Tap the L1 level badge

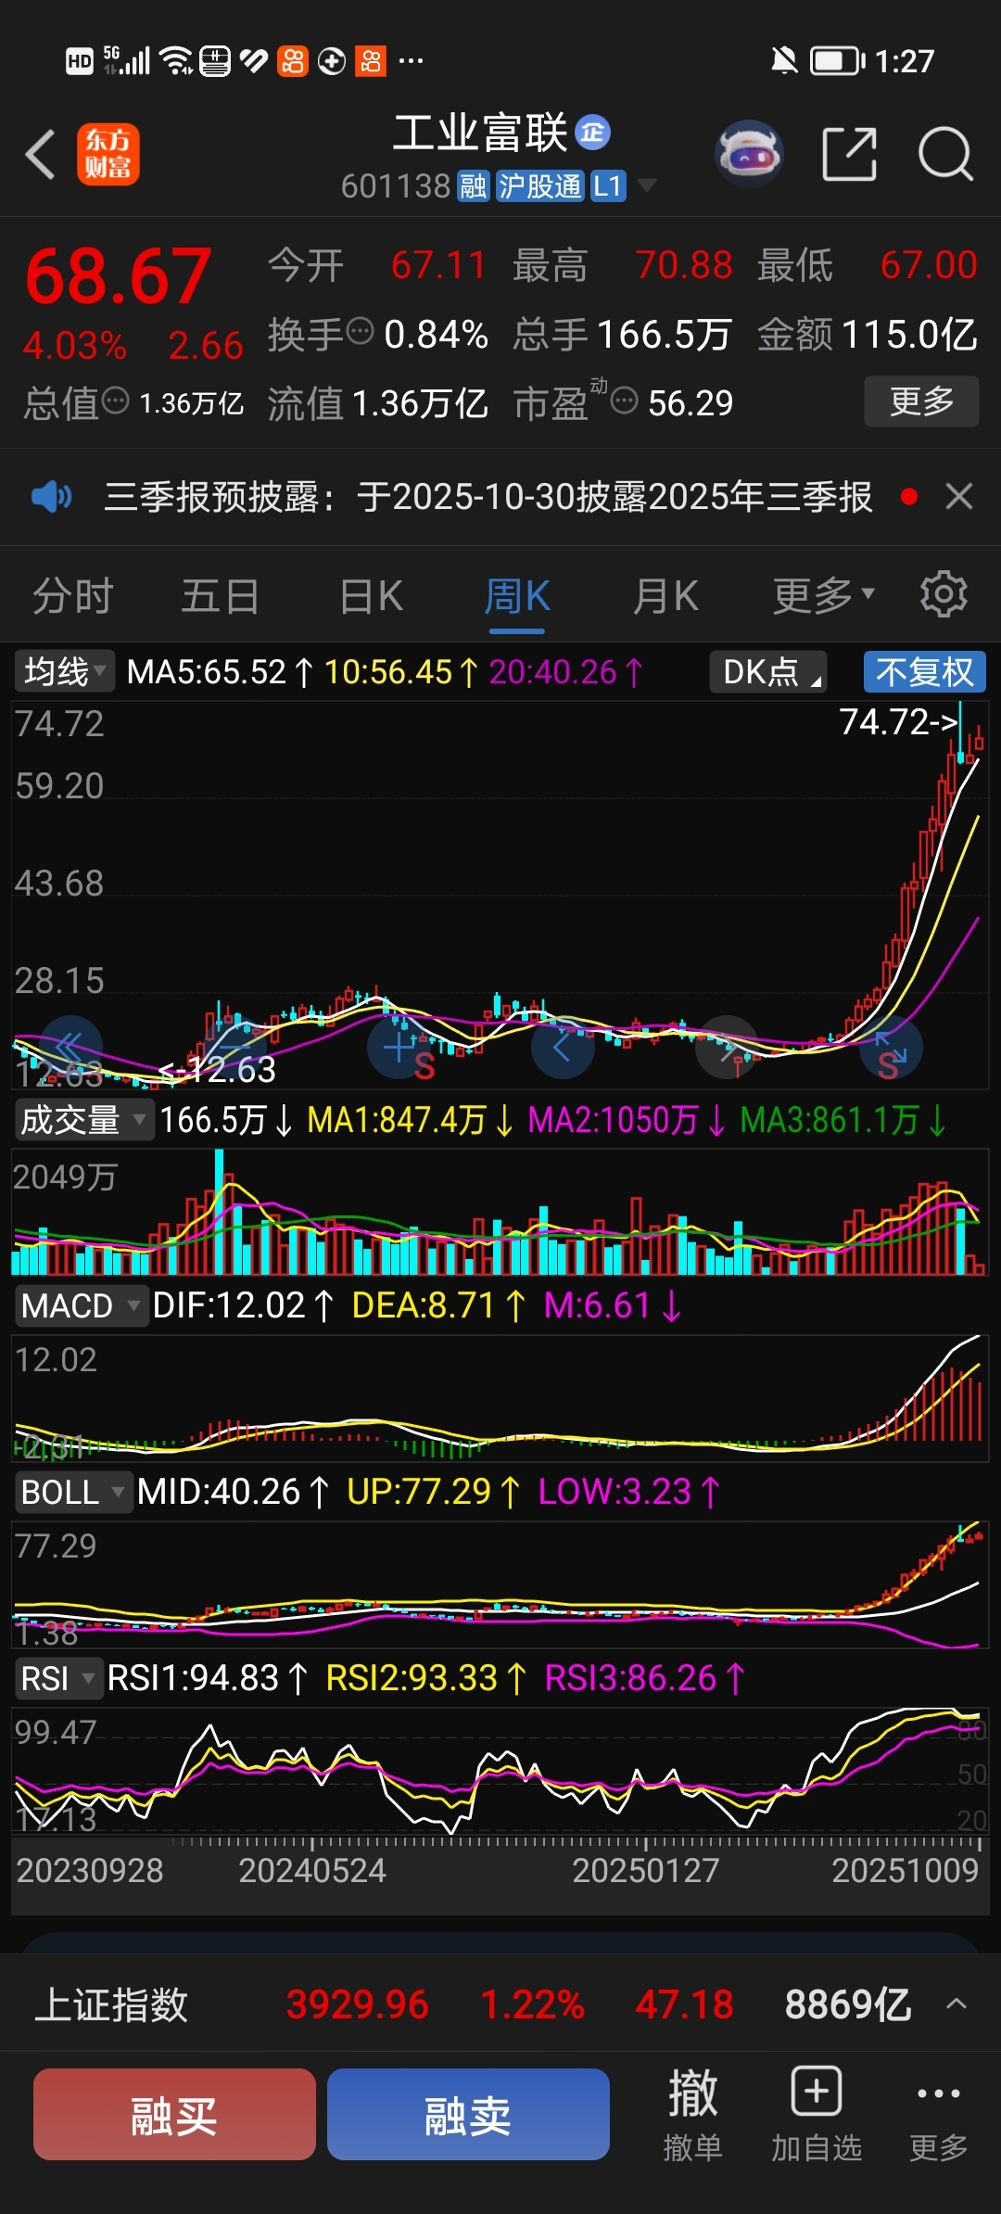[x=608, y=186]
